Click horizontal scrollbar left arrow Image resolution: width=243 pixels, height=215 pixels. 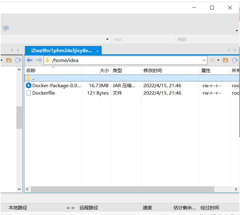pos(27,189)
